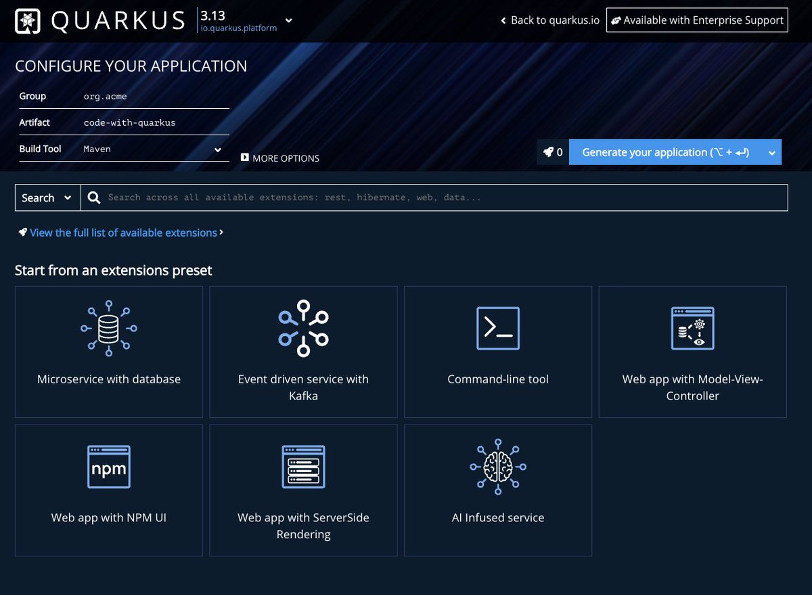The height and width of the screenshot is (595, 812).
Task: Click the MORE OPTIONS play icon
Action: [245, 158]
